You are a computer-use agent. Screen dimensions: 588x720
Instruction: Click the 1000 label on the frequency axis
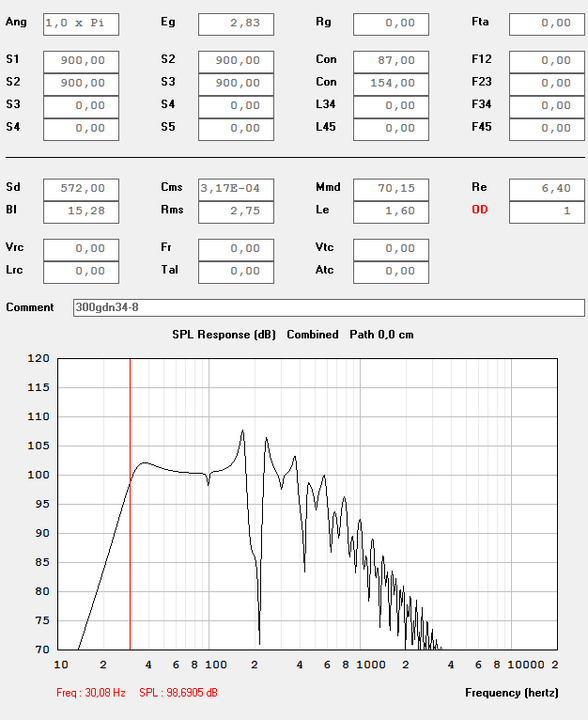coord(371,665)
